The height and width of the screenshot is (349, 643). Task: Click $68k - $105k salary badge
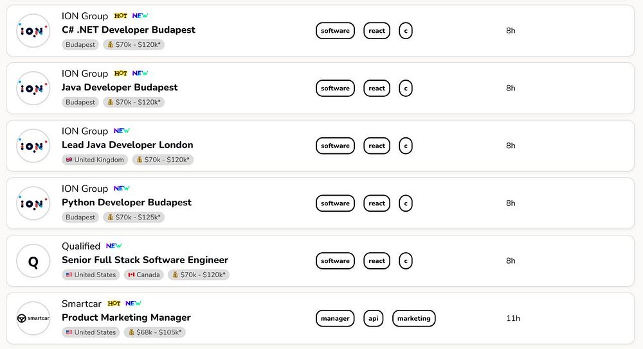tap(154, 332)
